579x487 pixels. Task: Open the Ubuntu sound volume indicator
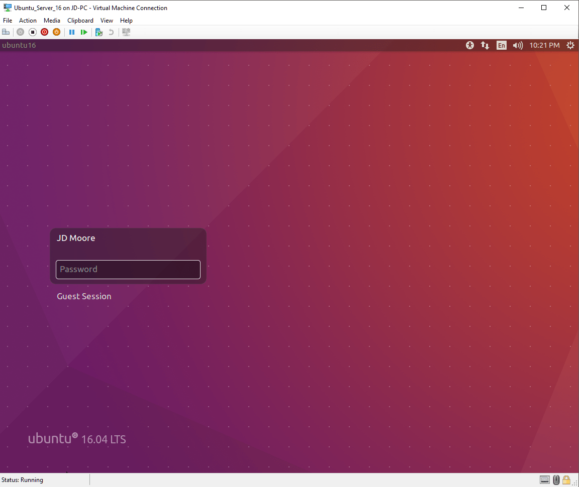tap(518, 45)
